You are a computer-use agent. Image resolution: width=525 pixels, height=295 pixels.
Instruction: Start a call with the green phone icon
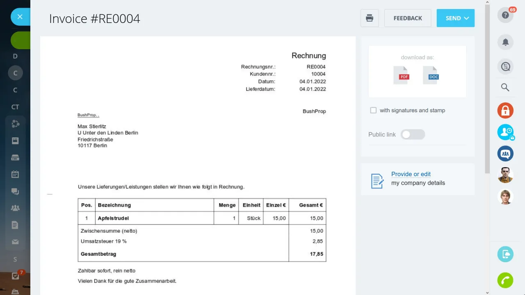click(x=505, y=280)
